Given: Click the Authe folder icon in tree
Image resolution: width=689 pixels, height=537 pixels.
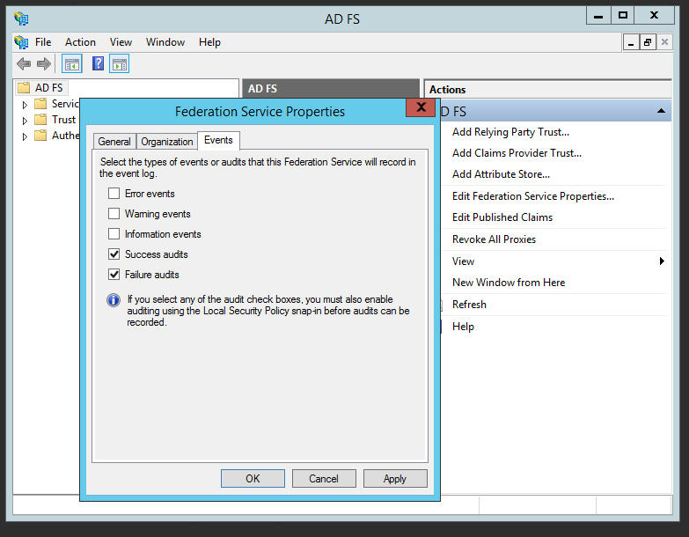Looking at the screenshot, I should click(x=40, y=136).
